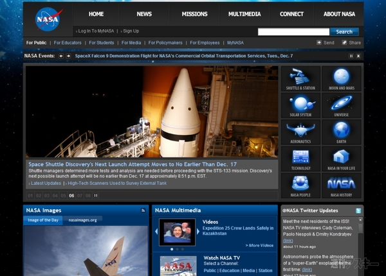Click the Search button
The image size is (386, 276).
(344, 31)
